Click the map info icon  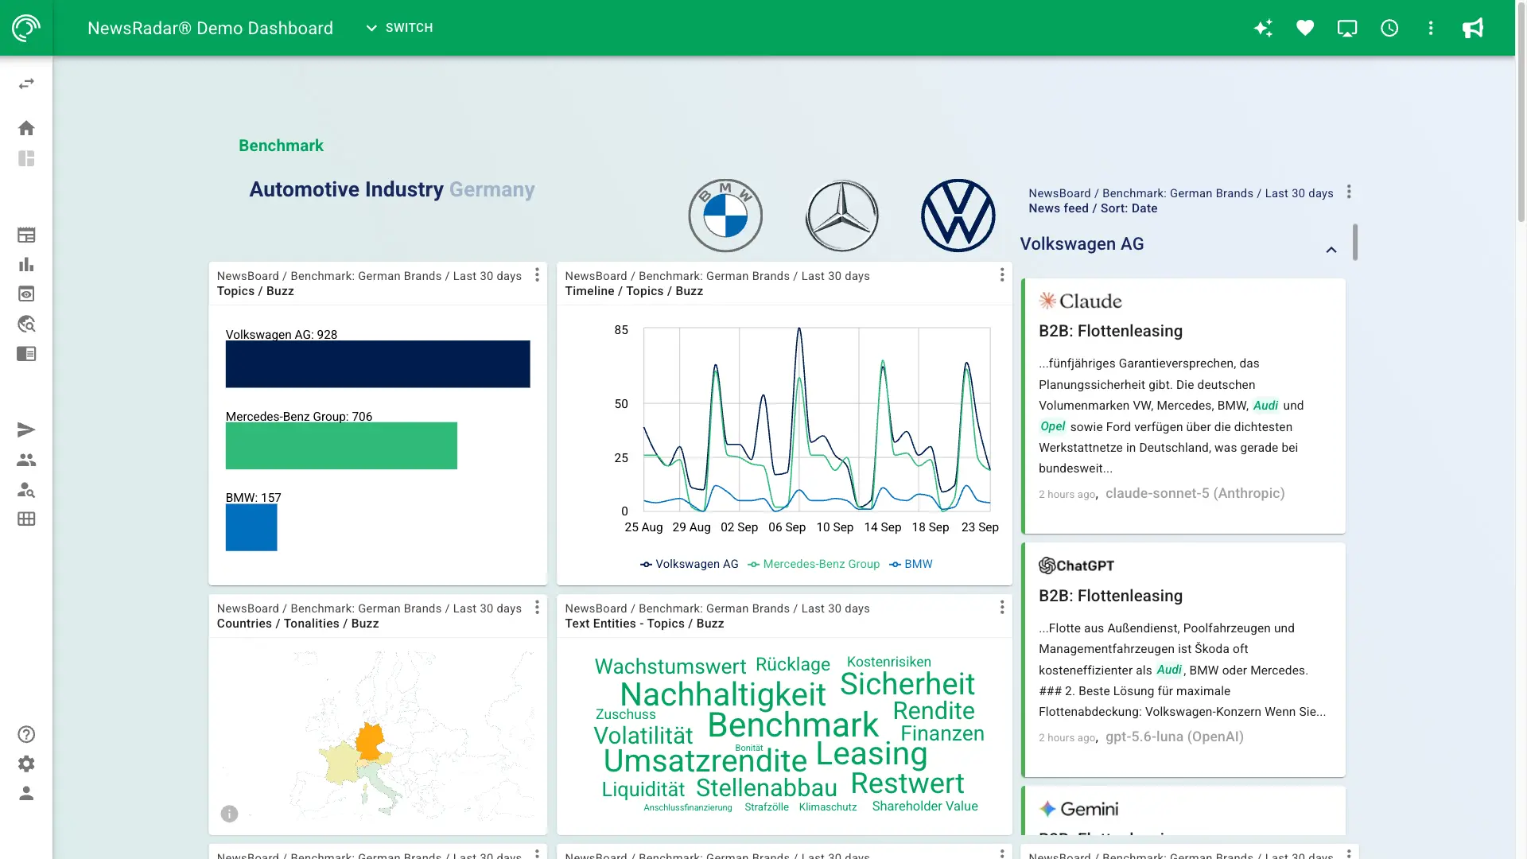click(229, 814)
